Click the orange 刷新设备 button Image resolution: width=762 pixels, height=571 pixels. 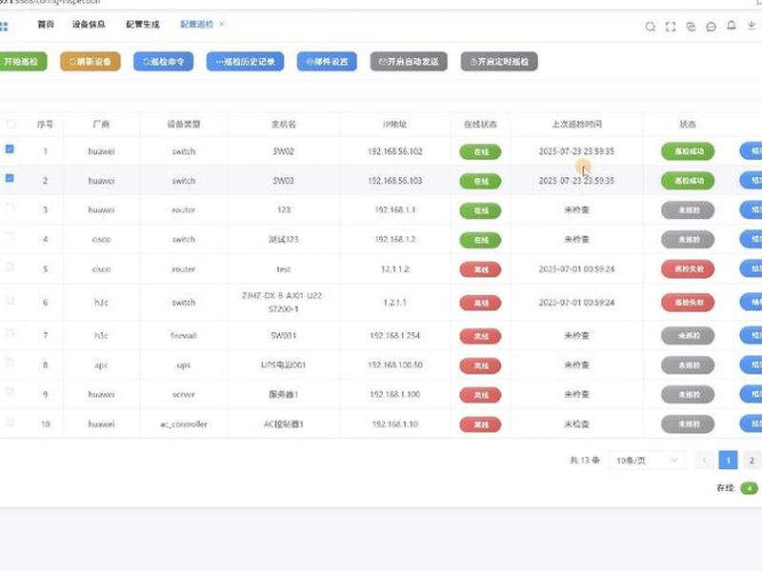90,62
